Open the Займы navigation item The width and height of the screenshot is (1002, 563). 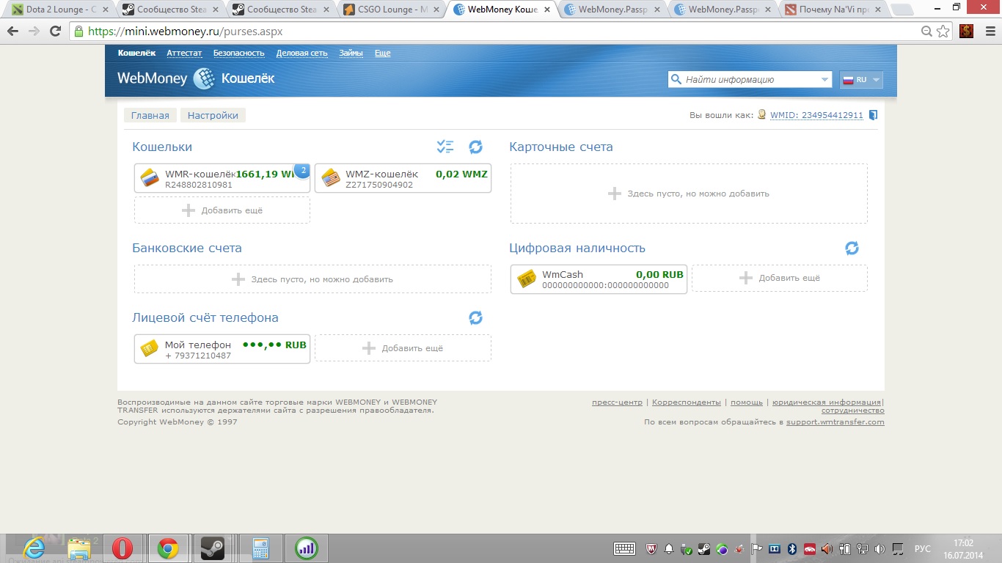click(x=351, y=53)
